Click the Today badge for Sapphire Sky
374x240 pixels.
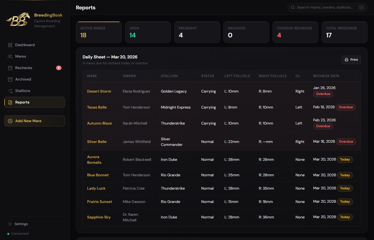click(x=345, y=217)
